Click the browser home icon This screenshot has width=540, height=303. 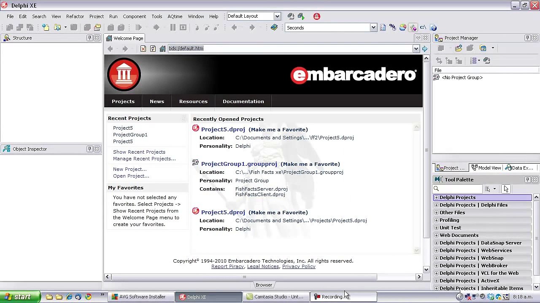162,48
